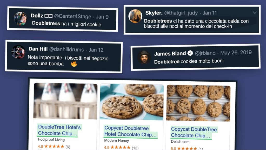266x150 pixels.
Task: Click the May 26, 2019 tweet date
Action: (236, 53)
